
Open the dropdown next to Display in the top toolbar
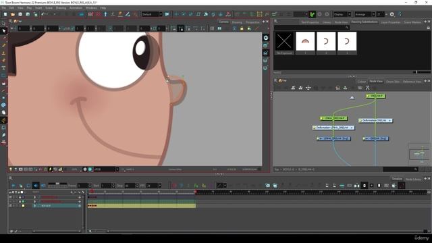pyautogui.click(x=364, y=14)
